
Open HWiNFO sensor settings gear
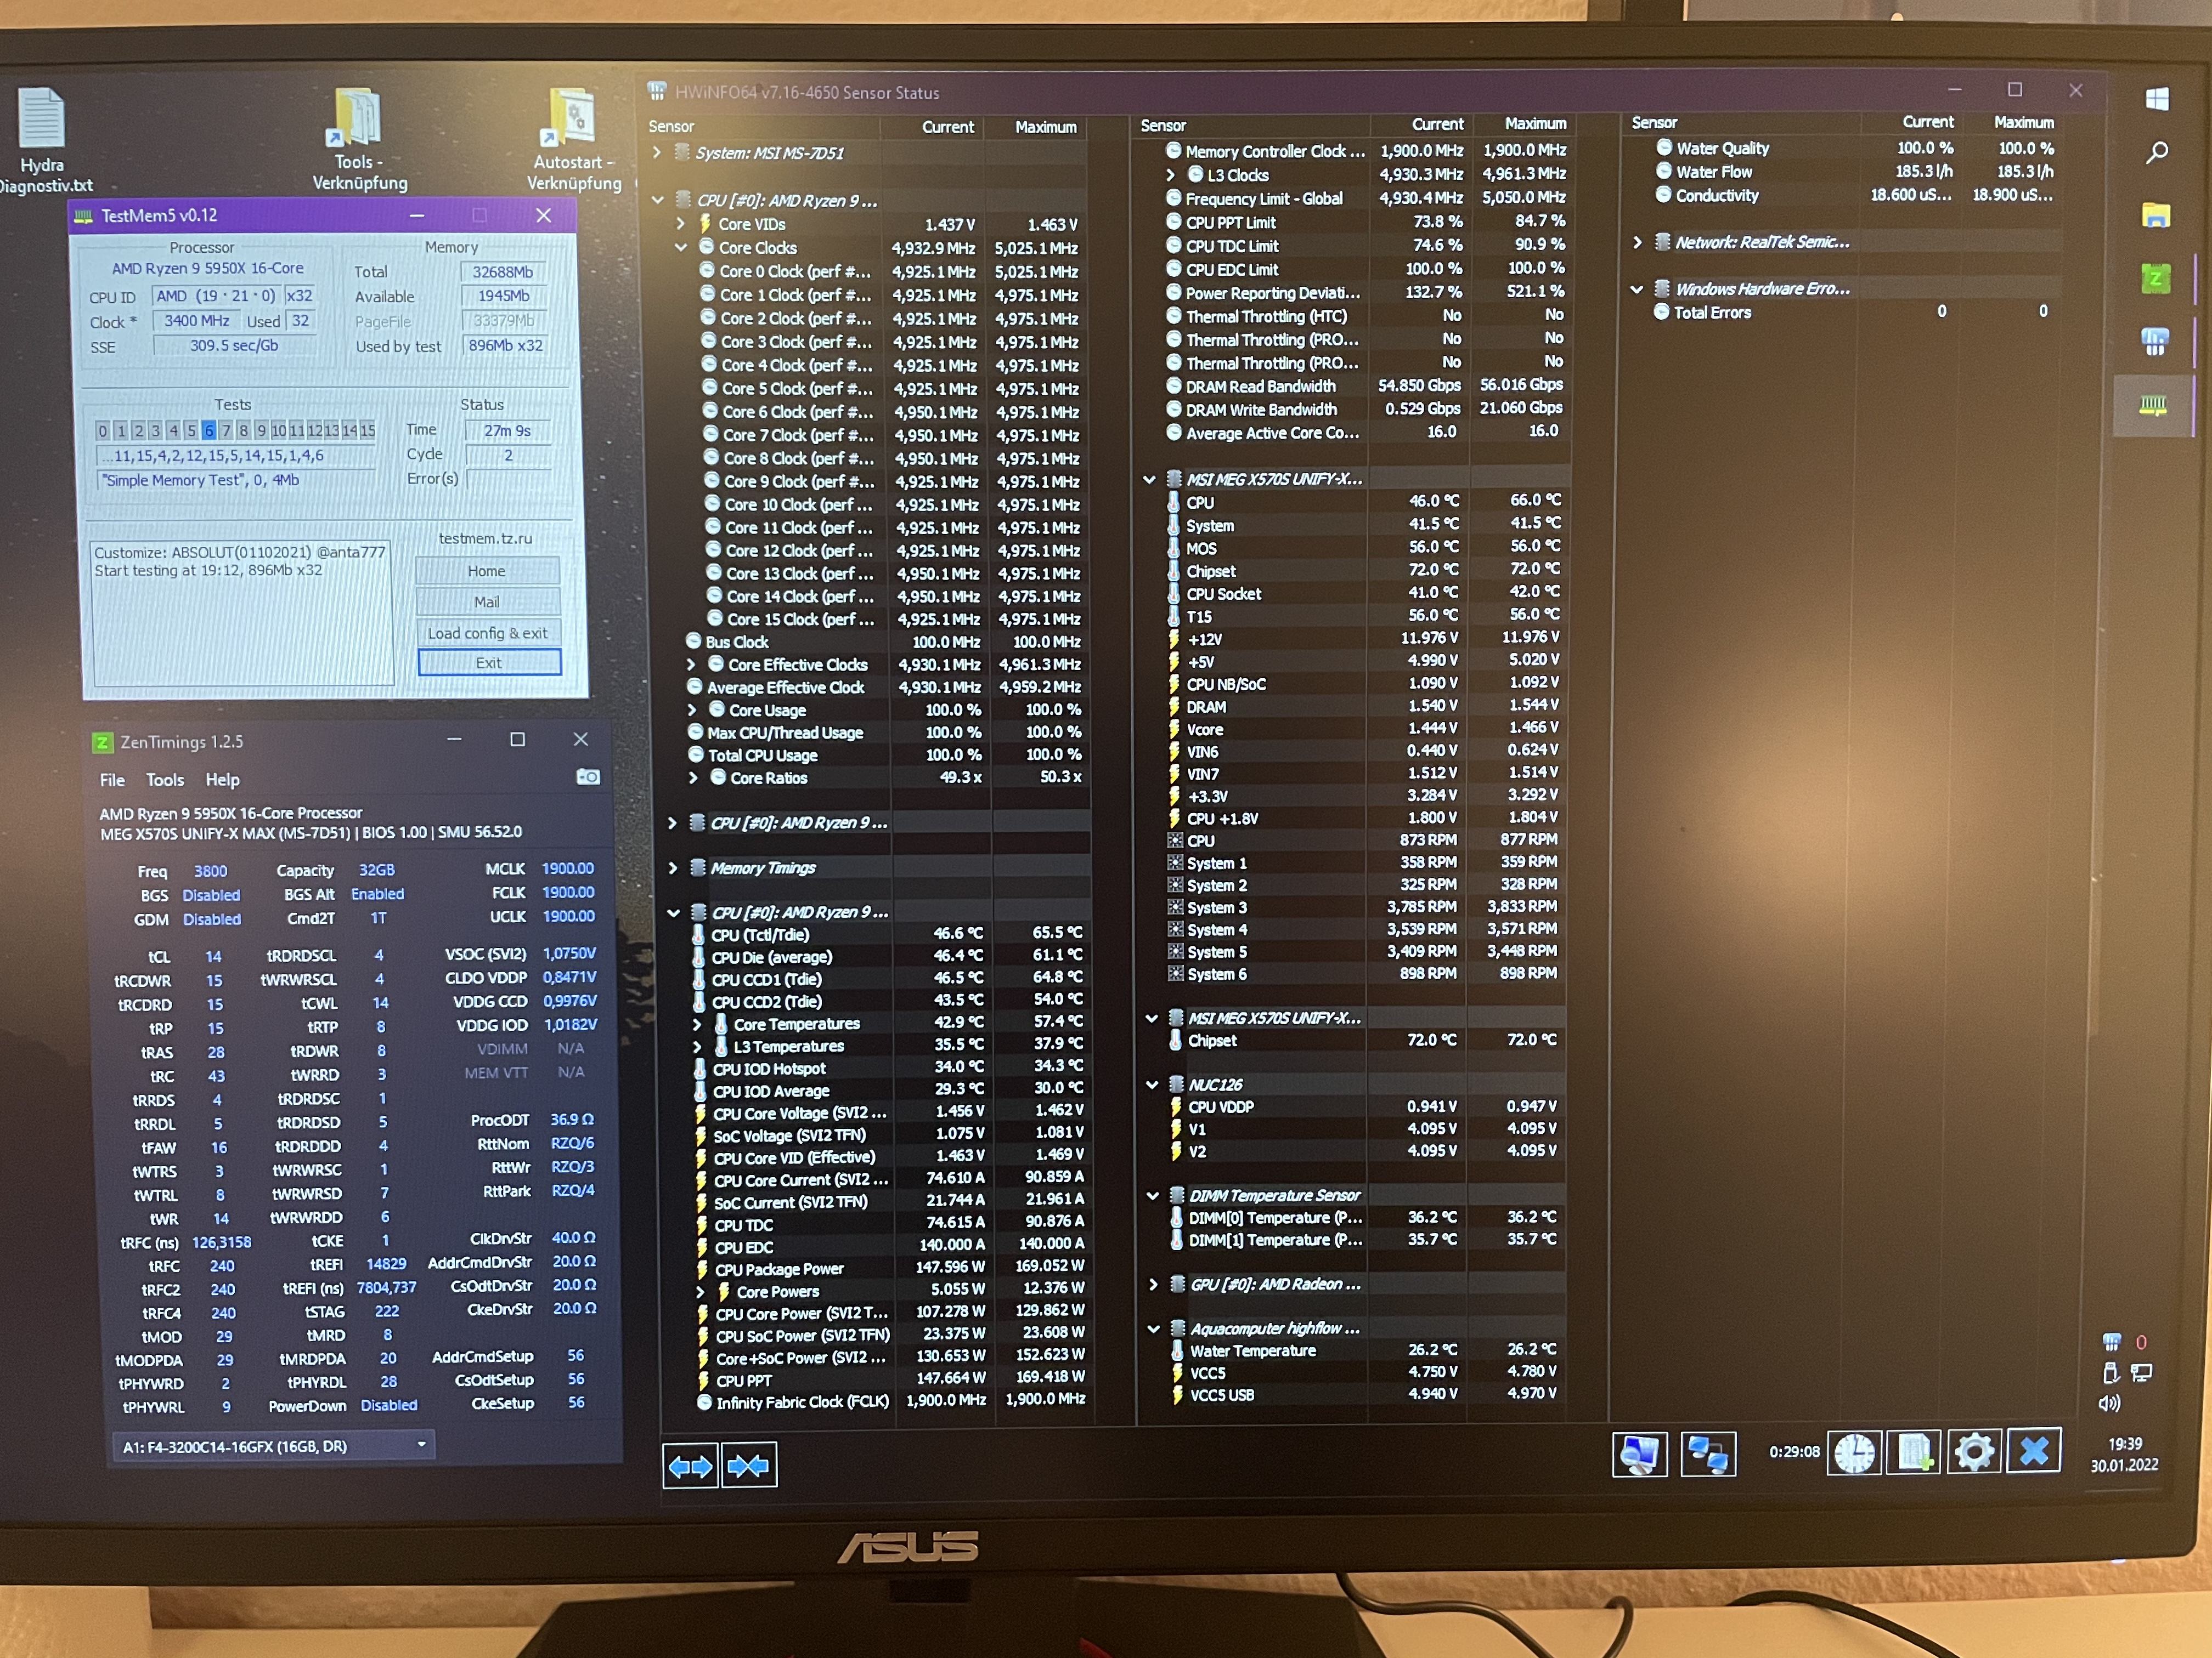1974,1451
